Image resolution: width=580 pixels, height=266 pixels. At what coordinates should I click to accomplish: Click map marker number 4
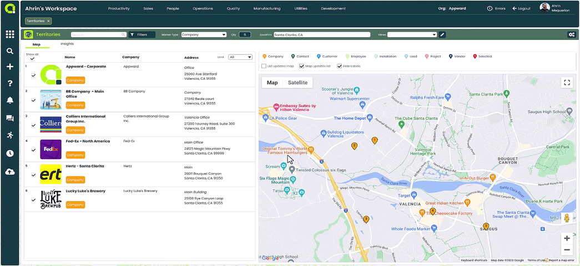click(x=433, y=211)
